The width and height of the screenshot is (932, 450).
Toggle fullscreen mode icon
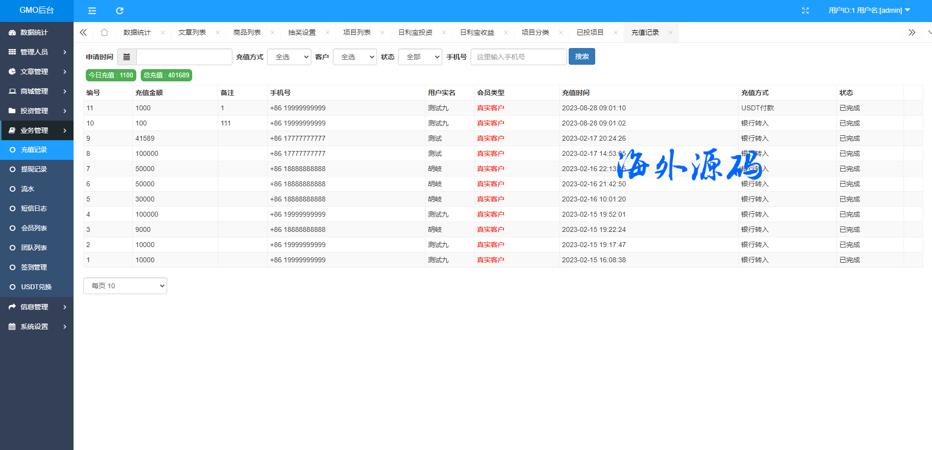click(805, 11)
